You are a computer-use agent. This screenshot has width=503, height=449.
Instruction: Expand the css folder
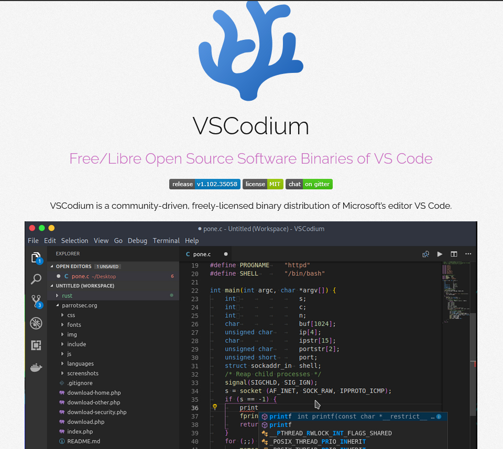pyautogui.click(x=62, y=315)
